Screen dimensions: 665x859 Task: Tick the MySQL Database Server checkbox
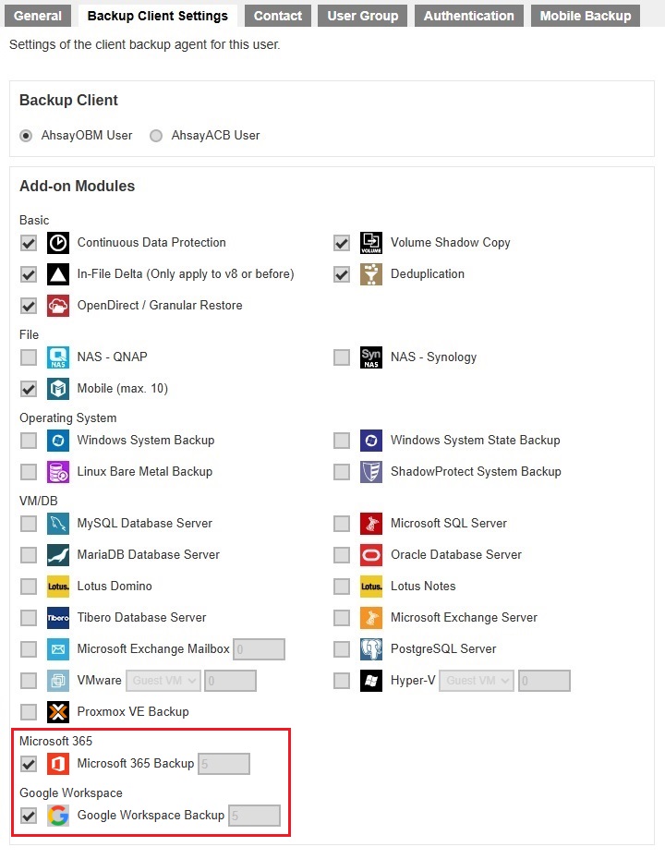[29, 524]
